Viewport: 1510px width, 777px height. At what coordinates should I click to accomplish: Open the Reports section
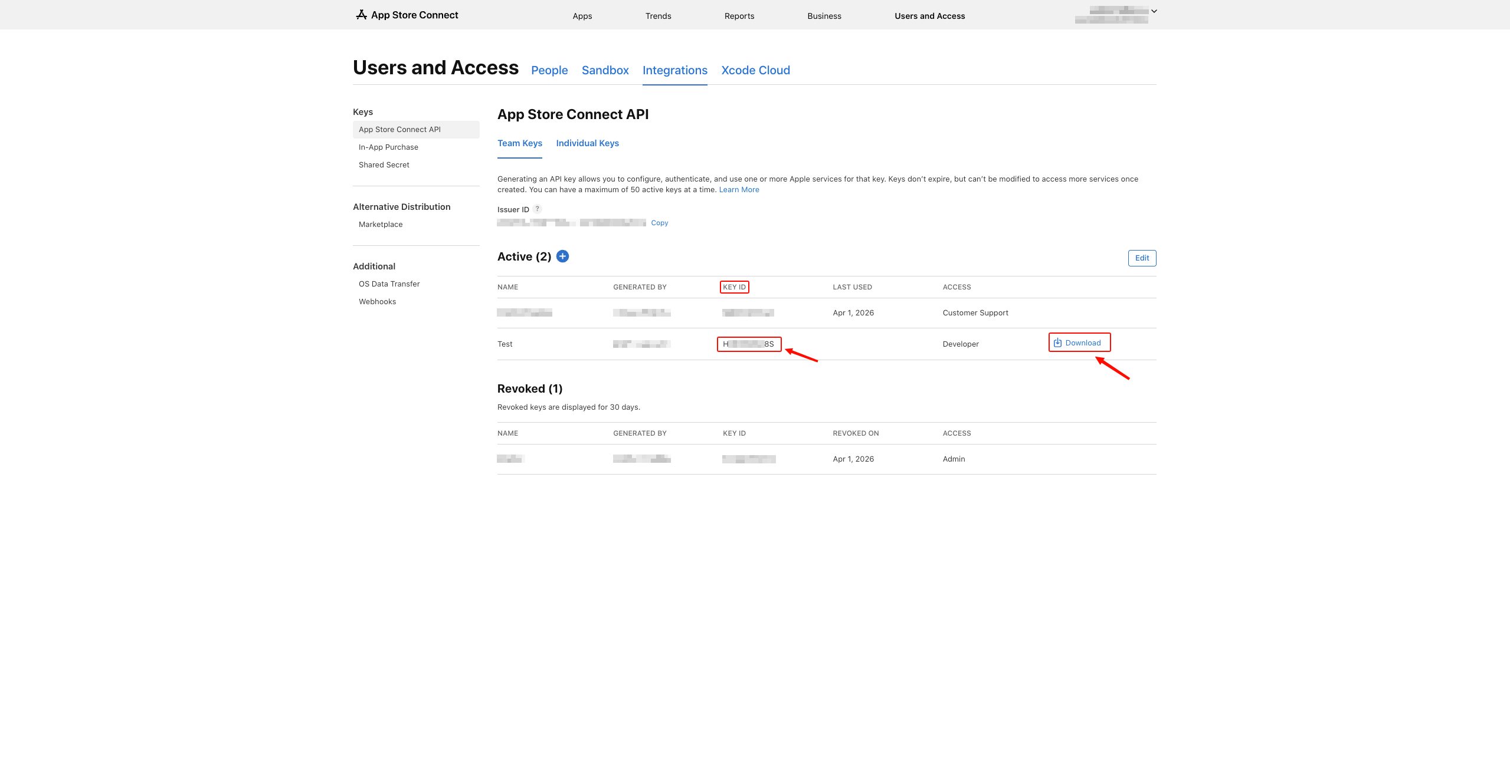tap(739, 16)
